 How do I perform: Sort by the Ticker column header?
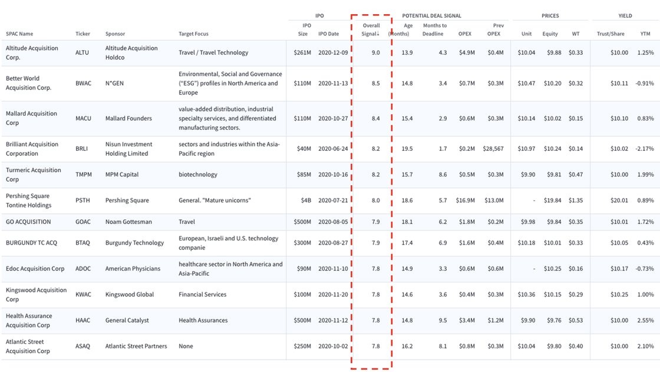click(x=82, y=34)
